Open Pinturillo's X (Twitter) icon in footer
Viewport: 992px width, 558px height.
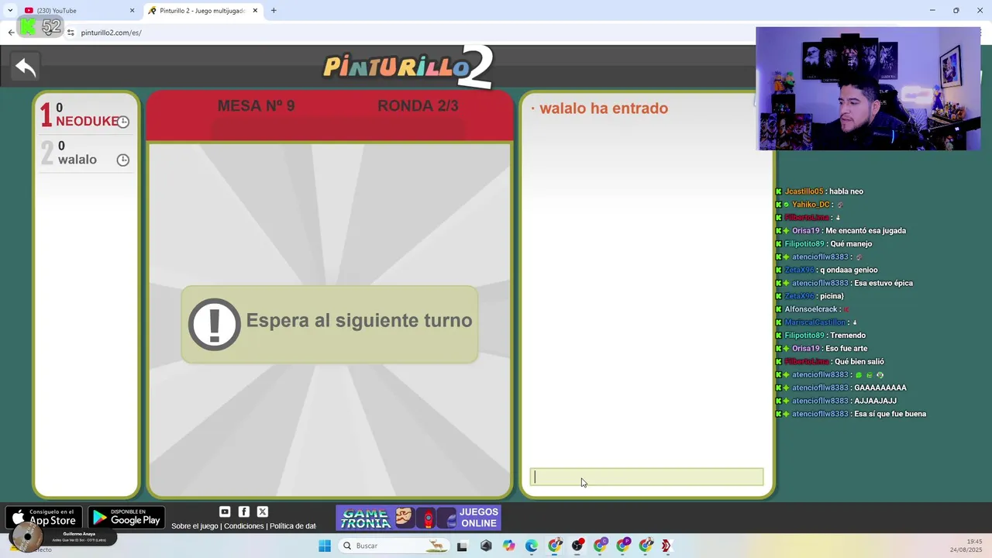[263, 511]
